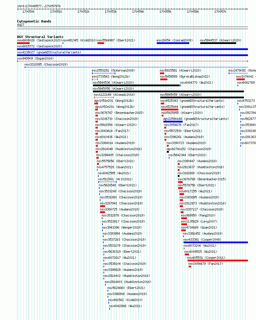Click nsv3063614 (Fan2017) label
256x320 pixels.
pos(112,131)
